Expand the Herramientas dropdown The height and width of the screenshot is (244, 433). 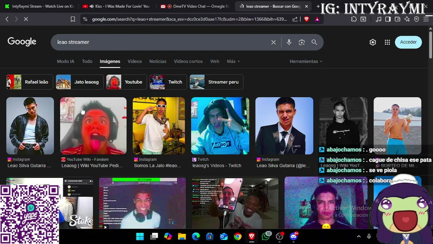pyautogui.click(x=306, y=61)
